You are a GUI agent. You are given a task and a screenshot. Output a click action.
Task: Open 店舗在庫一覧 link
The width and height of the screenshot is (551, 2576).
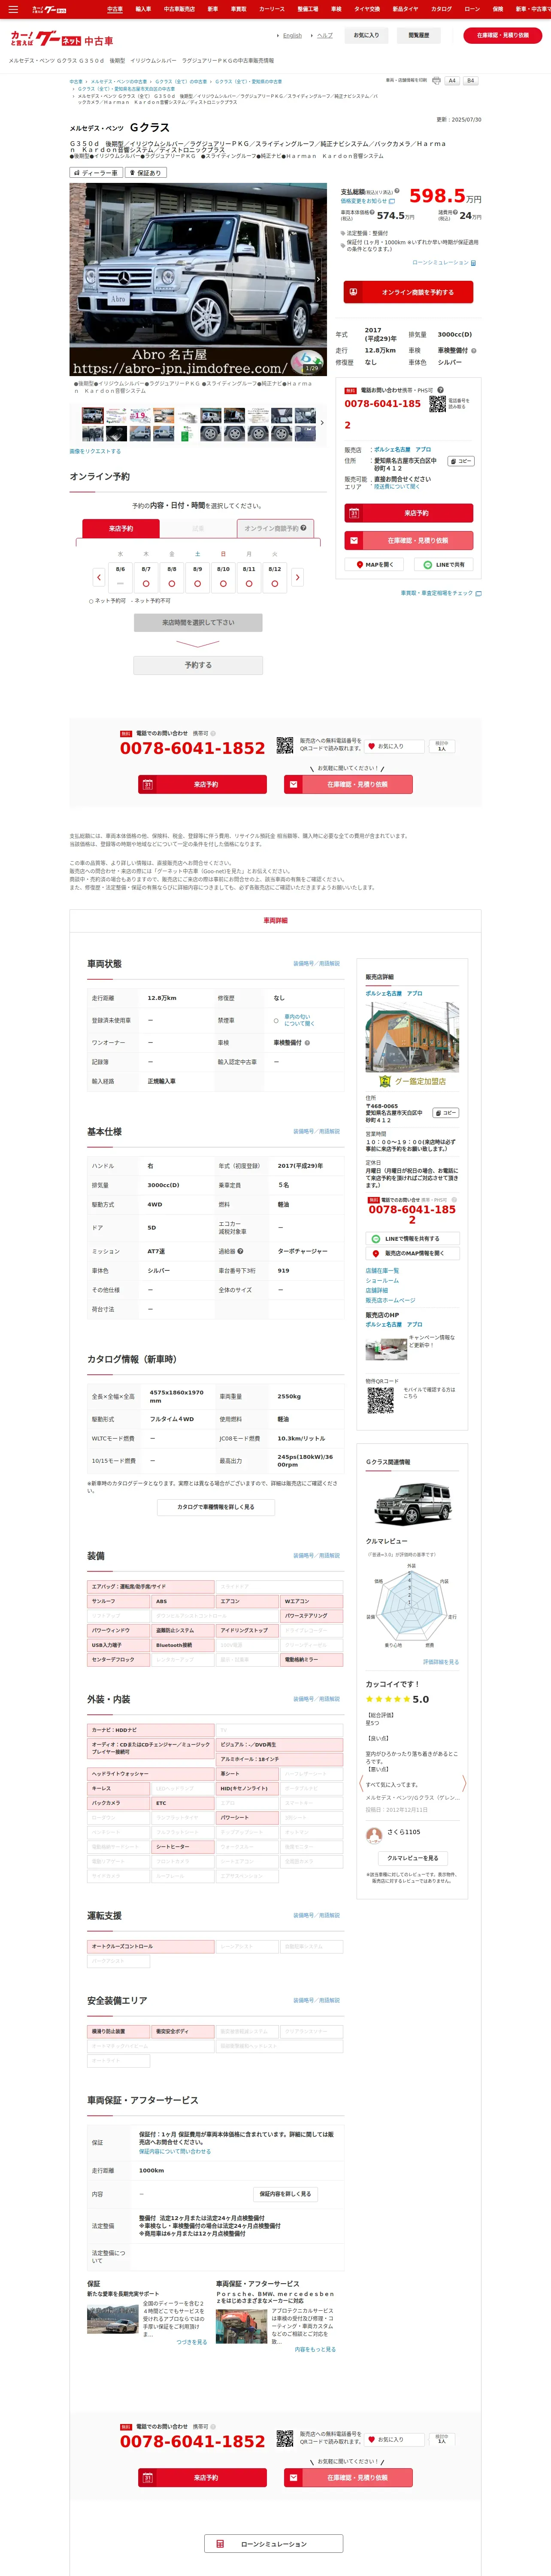[x=382, y=1270]
